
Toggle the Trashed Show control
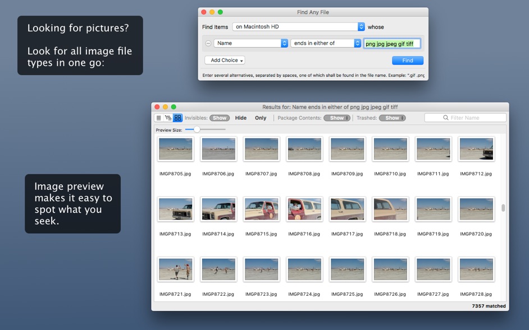pyautogui.click(x=393, y=118)
